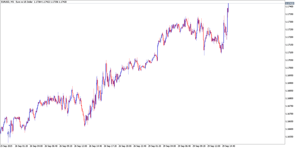Select the 26 Sep 04:00 time label
Image resolution: width=296 pixels, height=148 pixels.
pyautogui.click(x=36, y=146)
